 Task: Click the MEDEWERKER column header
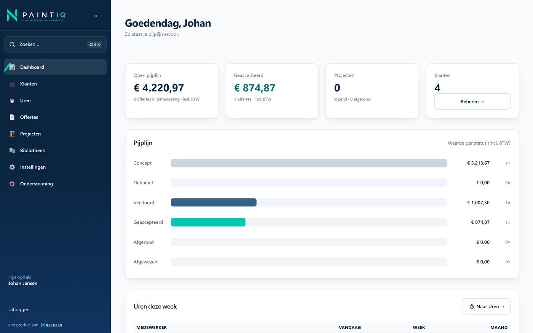tap(152, 327)
